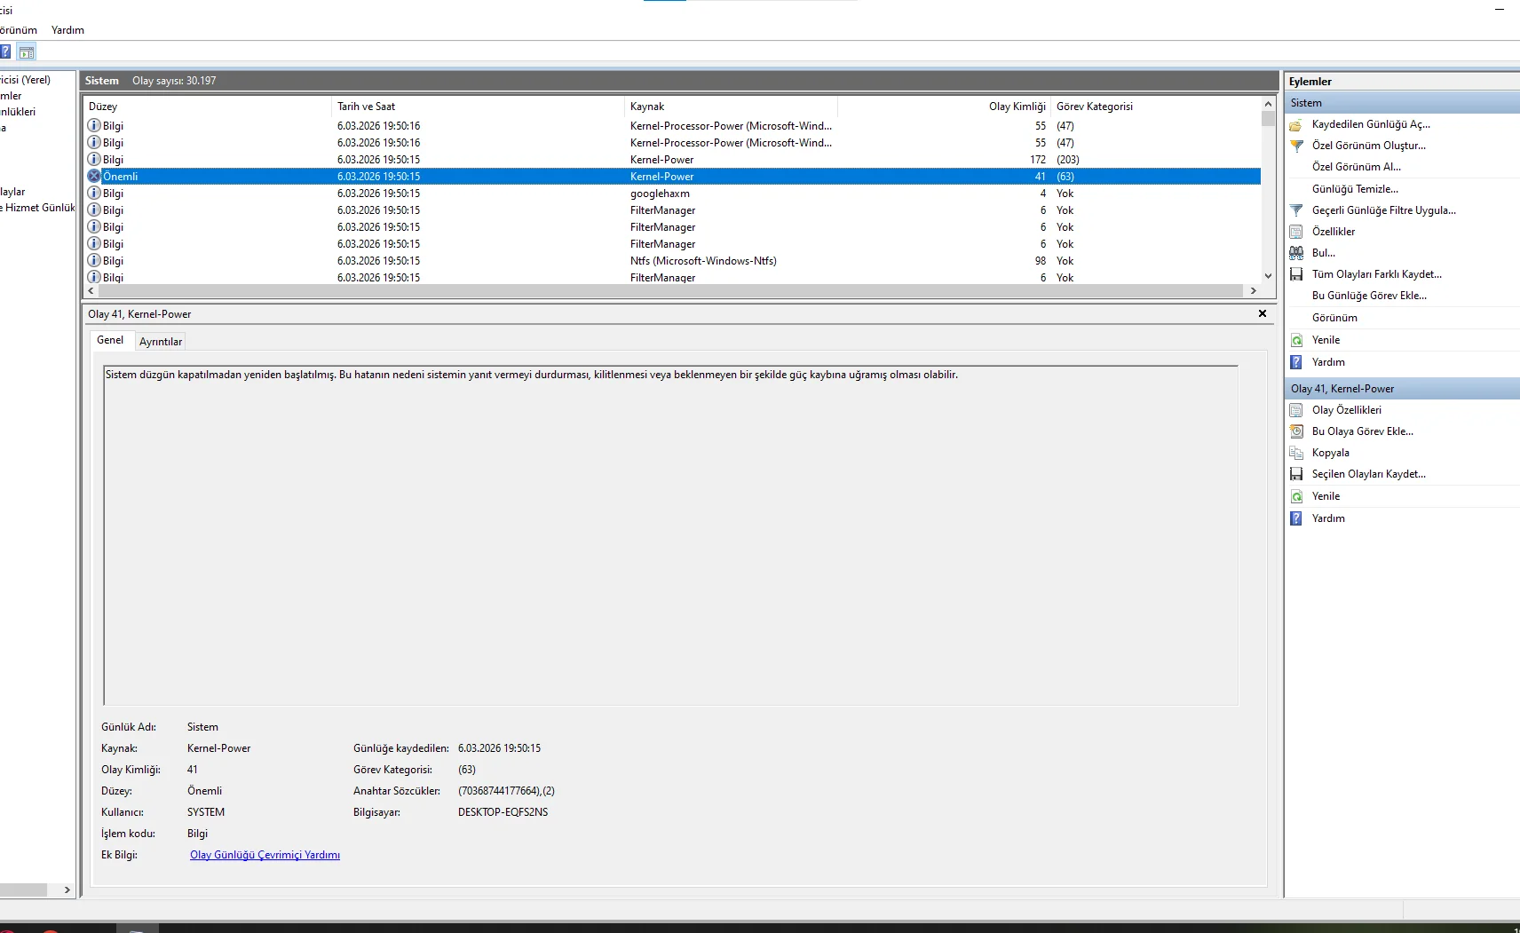The image size is (1520, 933).
Task: Click the Kaydedilen Günlüğü Aç folder icon
Action: point(1296,124)
